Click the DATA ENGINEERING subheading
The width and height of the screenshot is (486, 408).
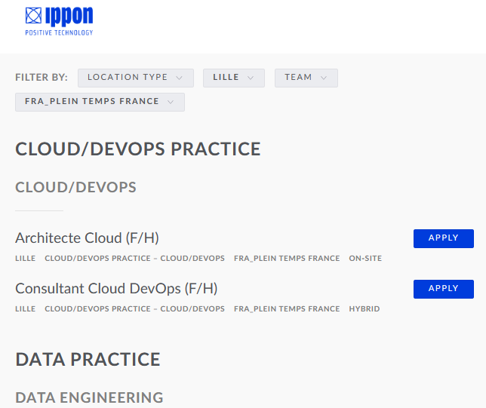[x=89, y=397]
